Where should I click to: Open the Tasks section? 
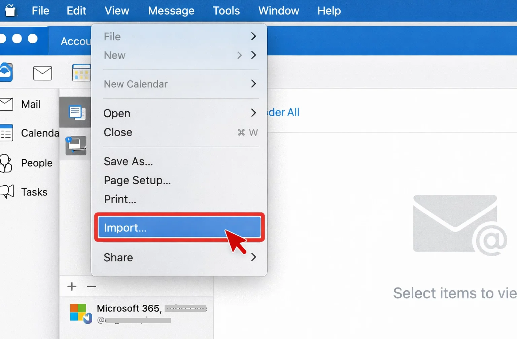34,192
